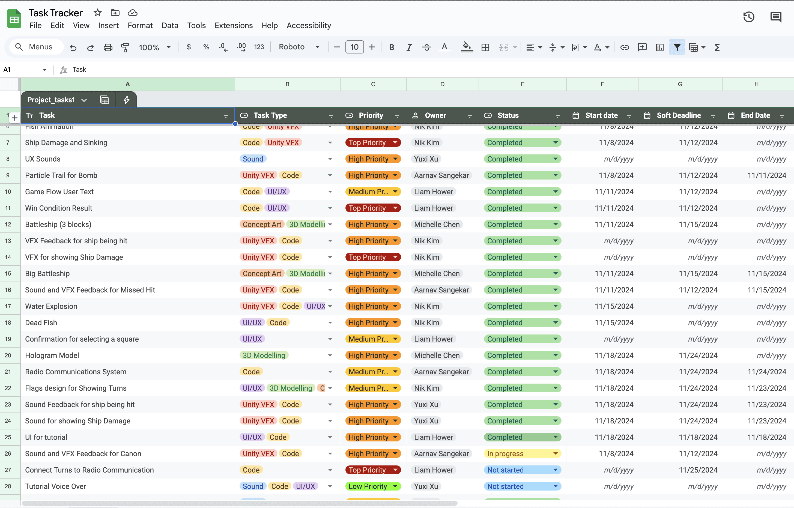Image resolution: width=794 pixels, height=508 pixels.
Task: Toggle the filter funnel button
Action: coord(677,47)
